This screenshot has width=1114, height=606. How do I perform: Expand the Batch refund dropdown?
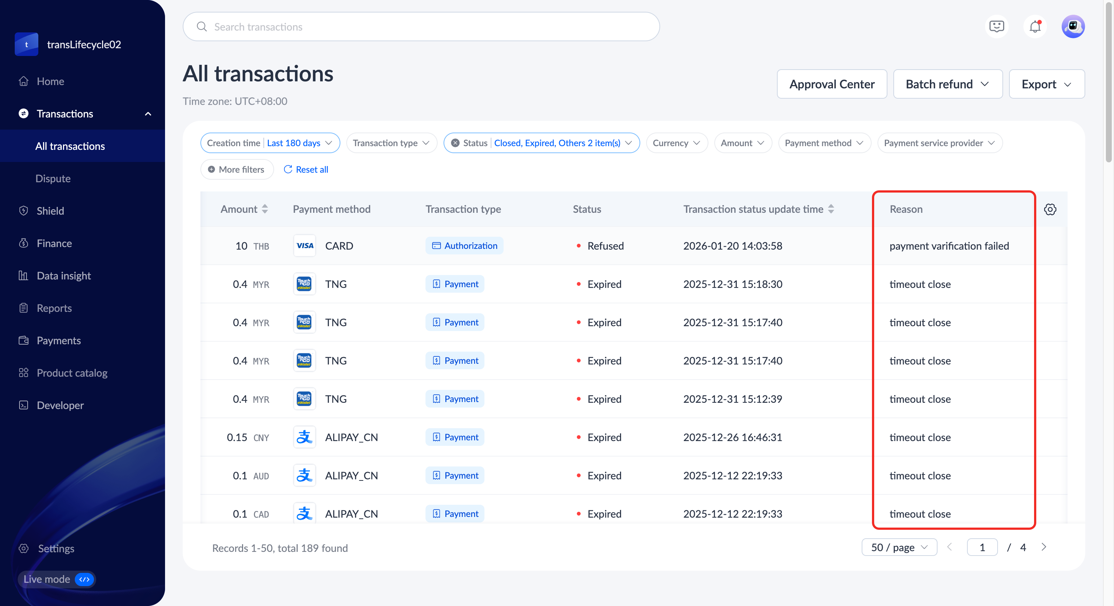click(x=947, y=84)
